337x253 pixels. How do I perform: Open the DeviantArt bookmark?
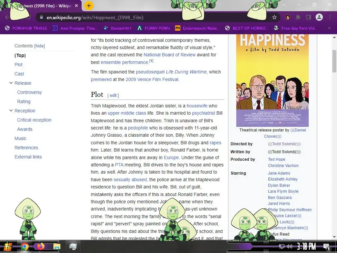click(x=118, y=28)
